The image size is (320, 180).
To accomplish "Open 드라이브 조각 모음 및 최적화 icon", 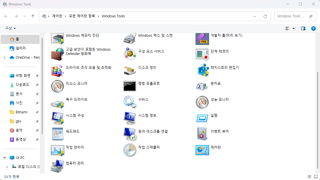I will (x=57, y=70).
